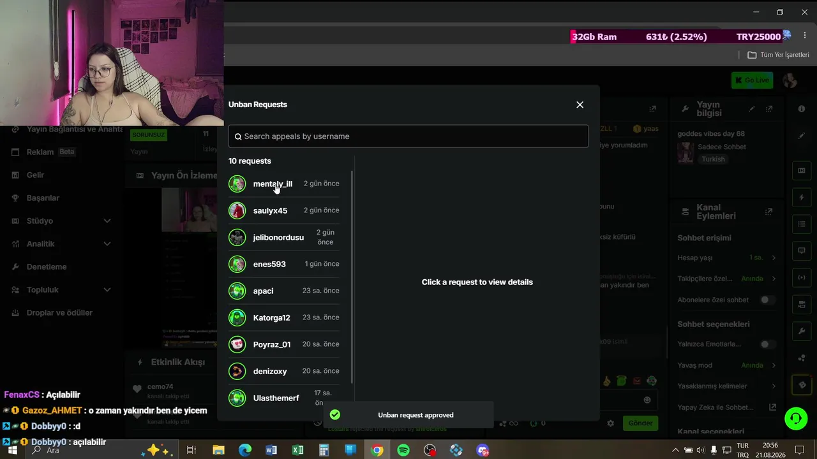Open chat settings gear icon
The height and width of the screenshot is (459, 817).
610,423
